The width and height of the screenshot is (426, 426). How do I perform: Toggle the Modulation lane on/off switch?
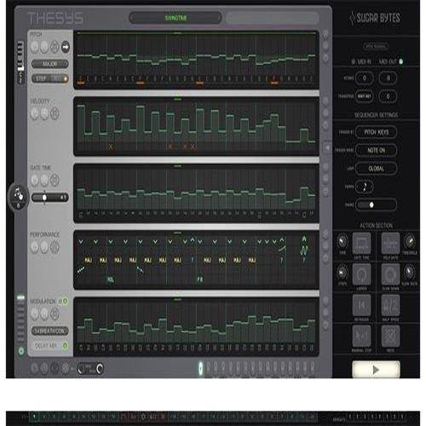tap(65, 302)
